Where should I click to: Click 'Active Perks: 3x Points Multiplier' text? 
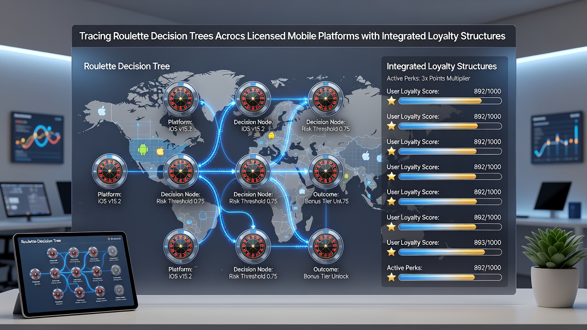pos(428,79)
